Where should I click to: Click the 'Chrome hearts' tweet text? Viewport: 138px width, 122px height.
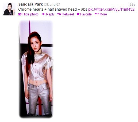click(31, 9)
